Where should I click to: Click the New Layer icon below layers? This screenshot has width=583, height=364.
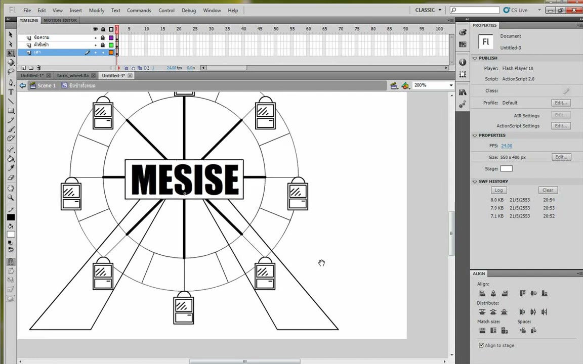pos(23,68)
